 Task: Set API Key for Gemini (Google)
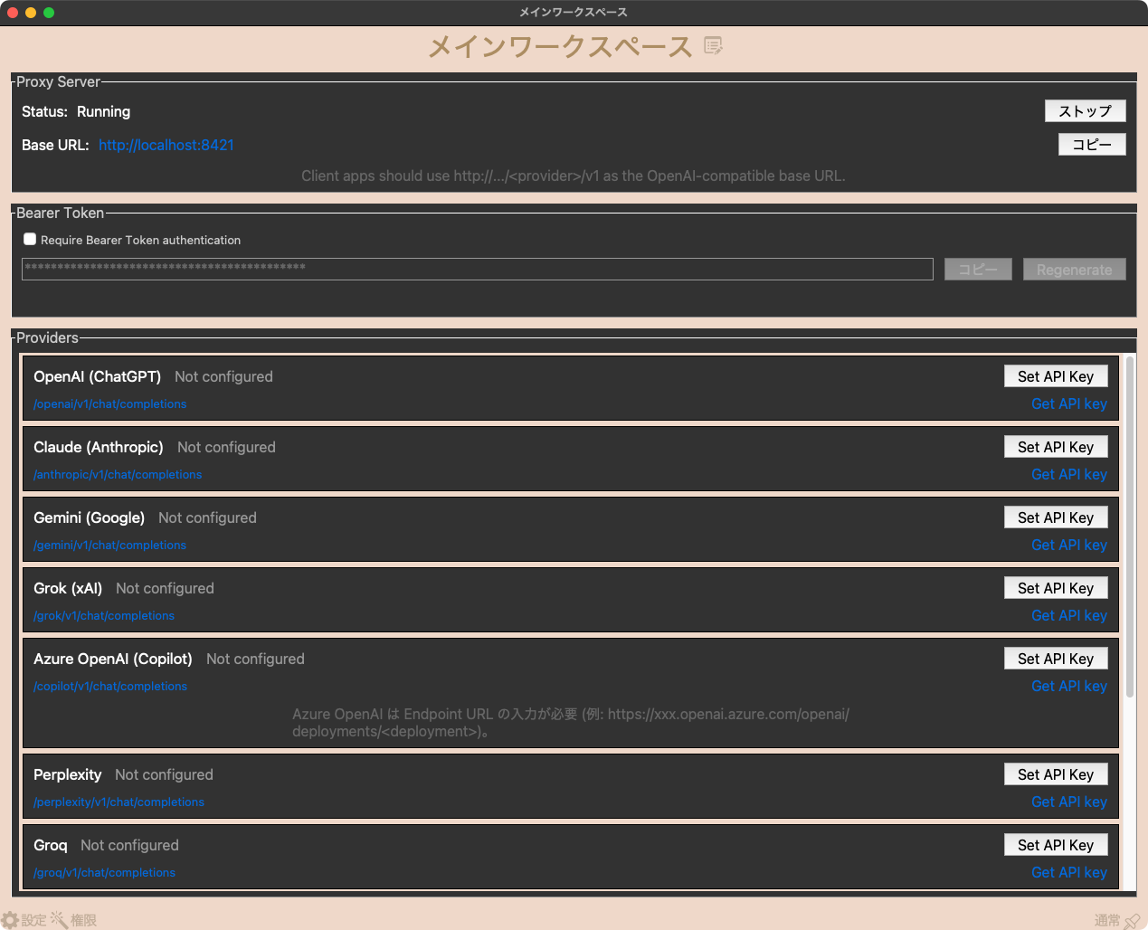(1056, 517)
